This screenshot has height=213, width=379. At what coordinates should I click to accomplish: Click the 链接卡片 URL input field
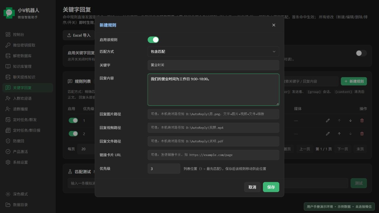pos(213,155)
